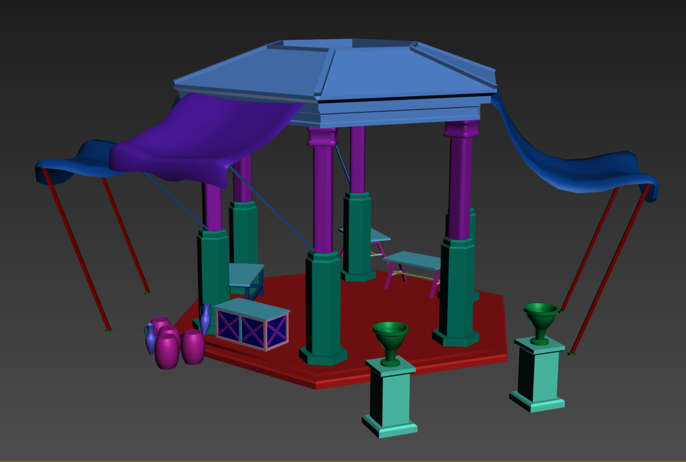Select the front center green column pedestal
This screenshot has width=686, height=462.
point(323,309)
